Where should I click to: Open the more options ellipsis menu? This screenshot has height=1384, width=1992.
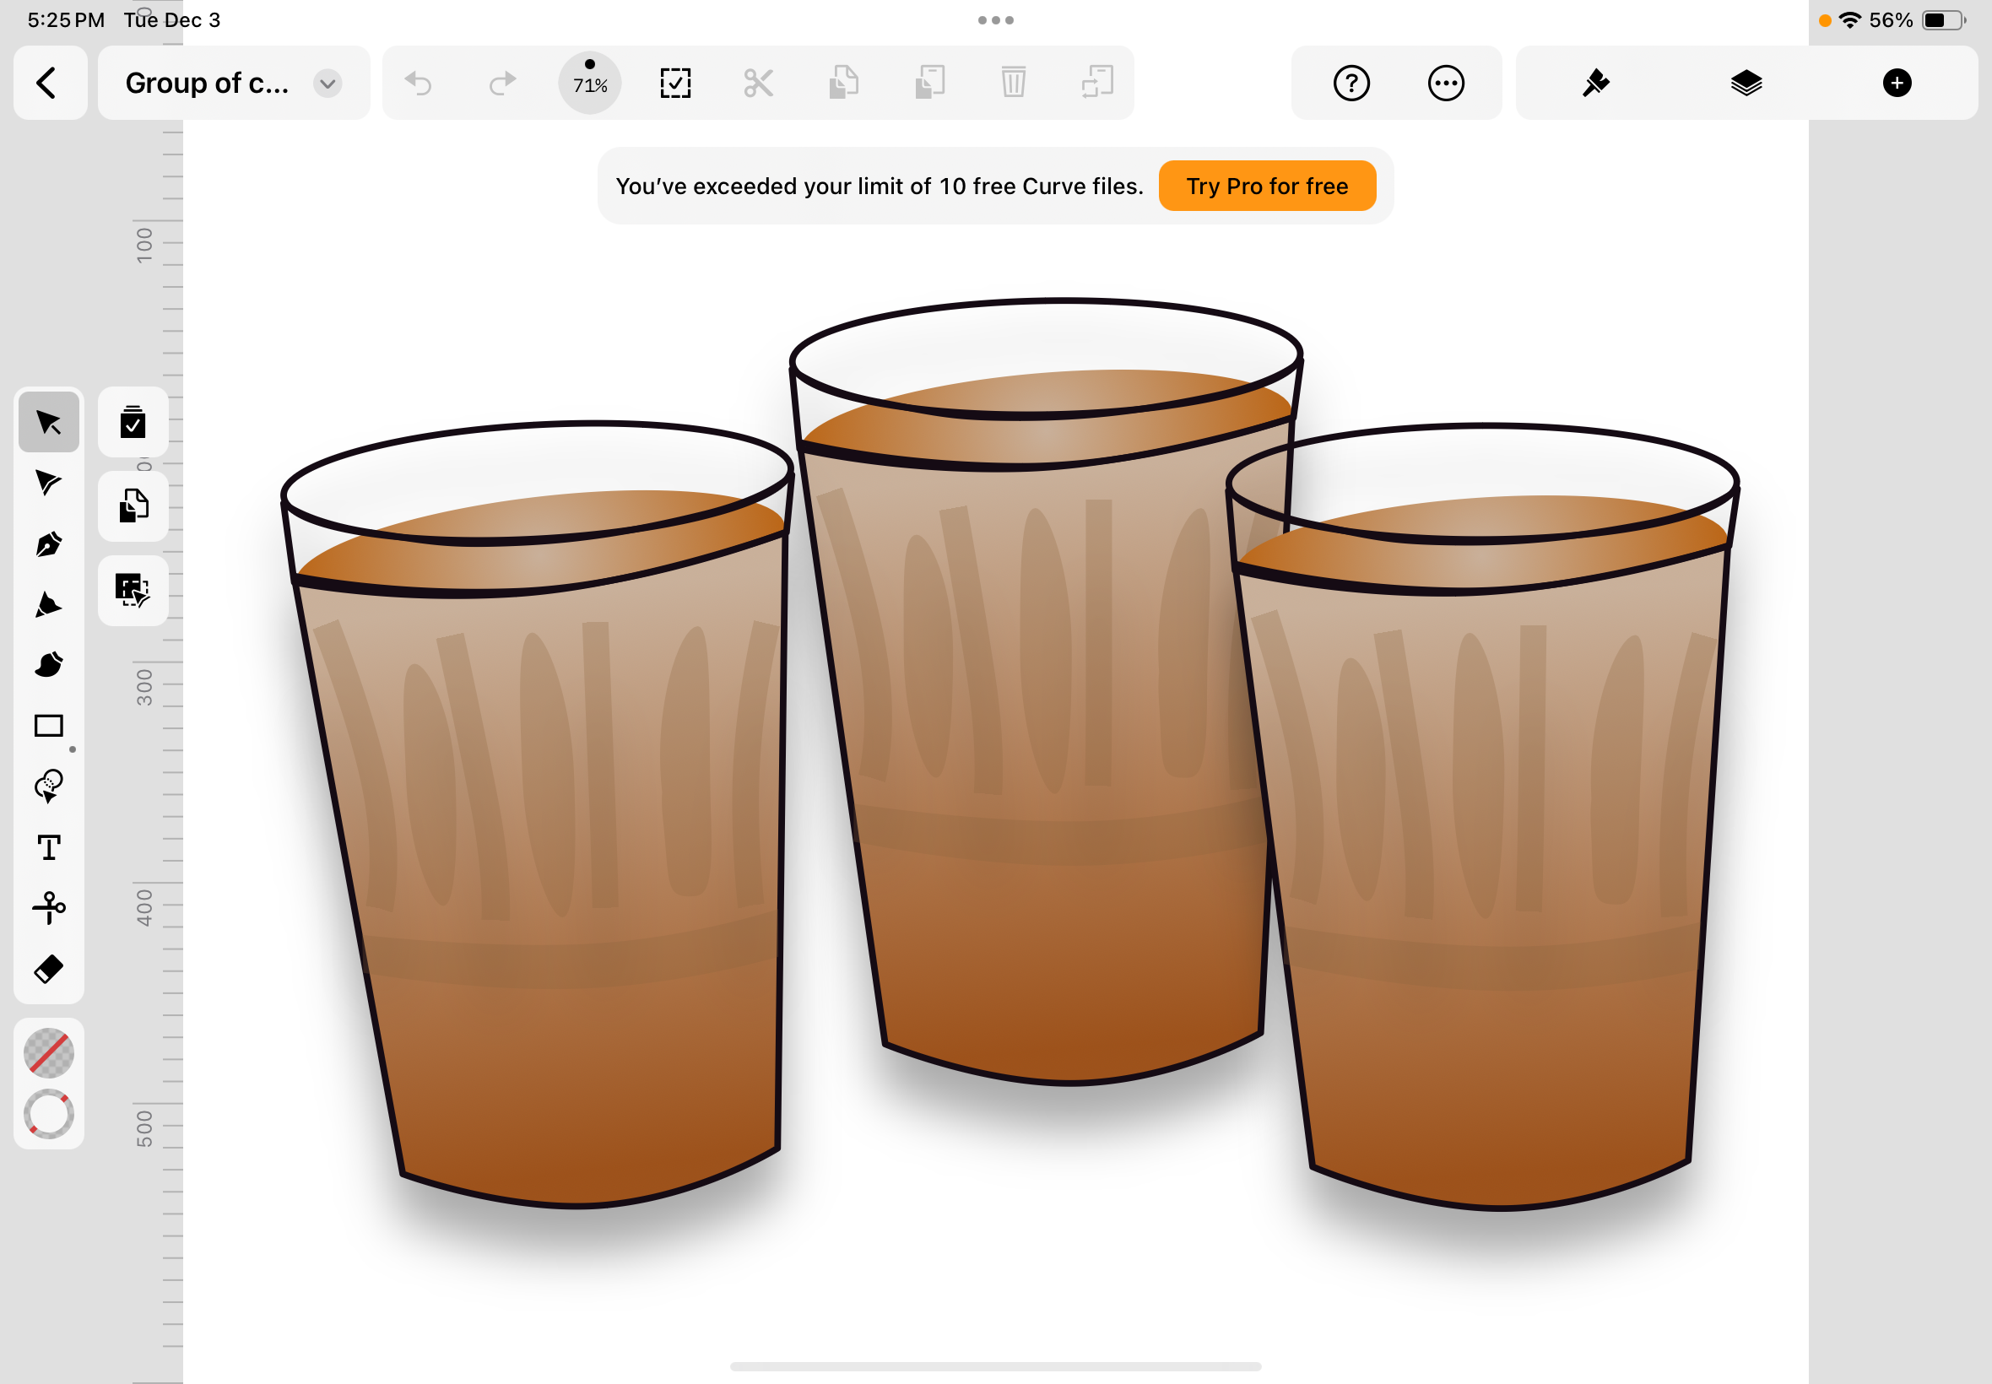[x=1446, y=84]
